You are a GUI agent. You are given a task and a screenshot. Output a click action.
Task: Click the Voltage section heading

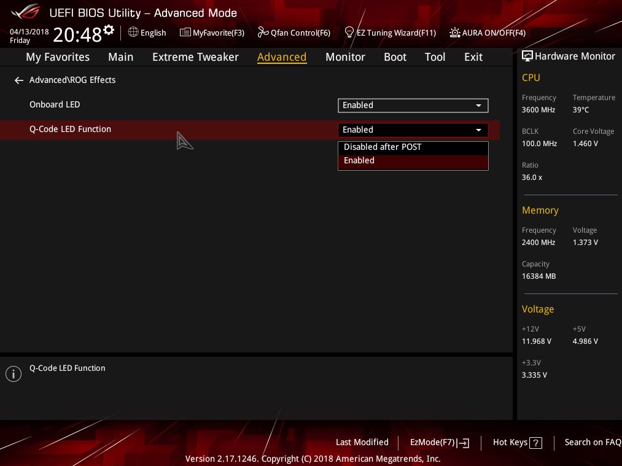point(537,309)
